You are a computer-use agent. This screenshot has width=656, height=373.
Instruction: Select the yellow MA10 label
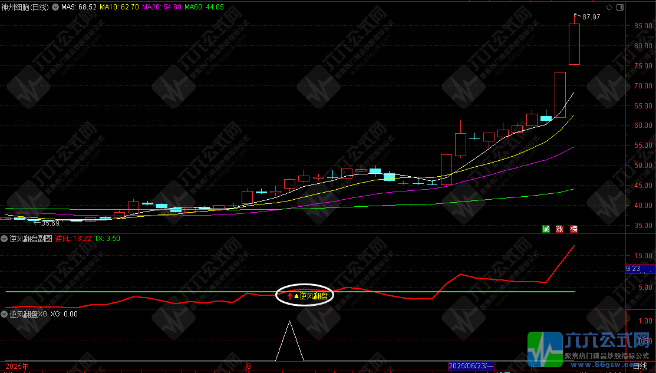click(119, 7)
